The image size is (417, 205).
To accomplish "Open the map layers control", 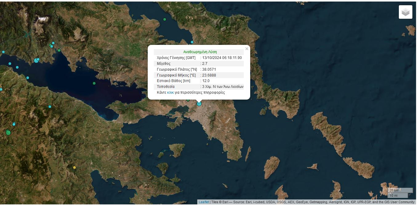I will (x=405, y=12).
